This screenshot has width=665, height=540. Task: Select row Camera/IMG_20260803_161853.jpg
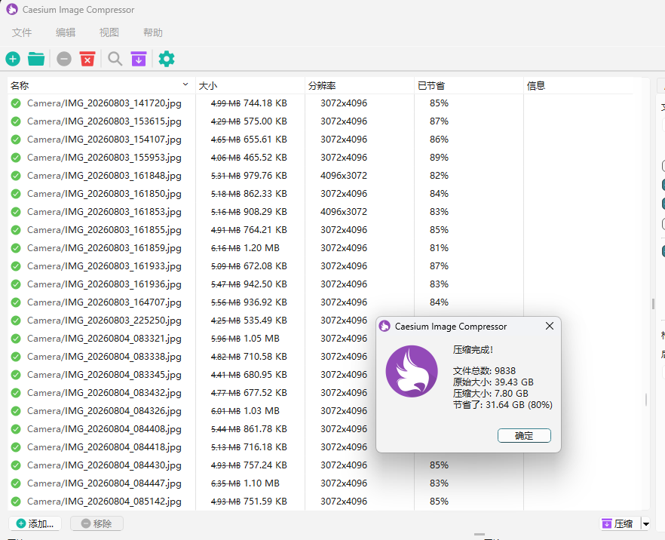(x=320, y=212)
